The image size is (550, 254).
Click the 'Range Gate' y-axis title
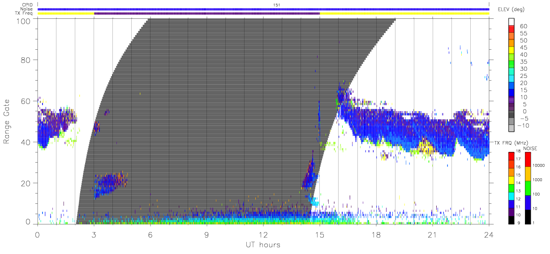pyautogui.click(x=7, y=121)
